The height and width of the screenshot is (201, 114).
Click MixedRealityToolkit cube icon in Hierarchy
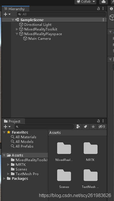[21, 29]
